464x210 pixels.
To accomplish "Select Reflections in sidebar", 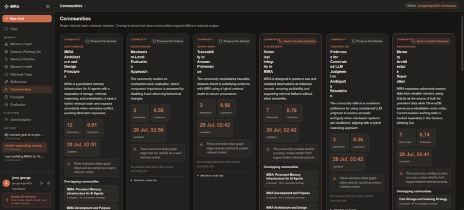I will pos(27,81).
